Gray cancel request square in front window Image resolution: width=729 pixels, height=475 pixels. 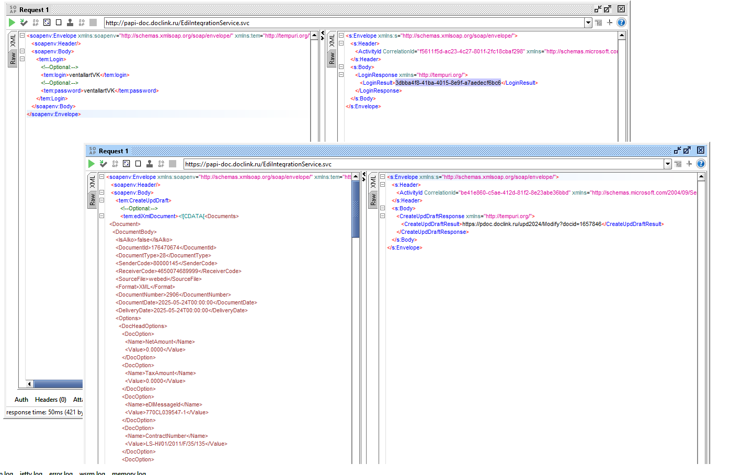coord(173,164)
